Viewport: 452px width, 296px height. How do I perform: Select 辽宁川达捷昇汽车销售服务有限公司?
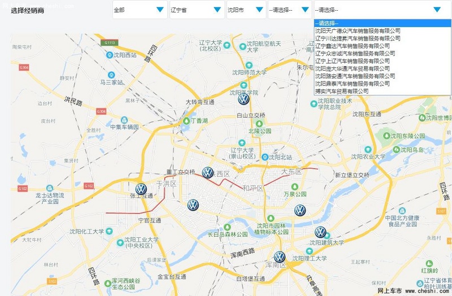(383, 38)
